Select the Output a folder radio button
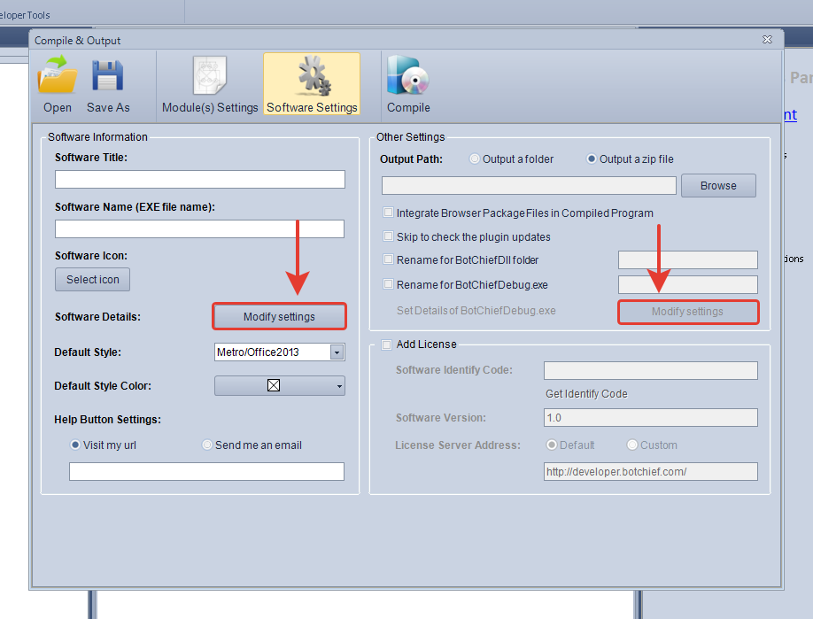 tap(476, 159)
